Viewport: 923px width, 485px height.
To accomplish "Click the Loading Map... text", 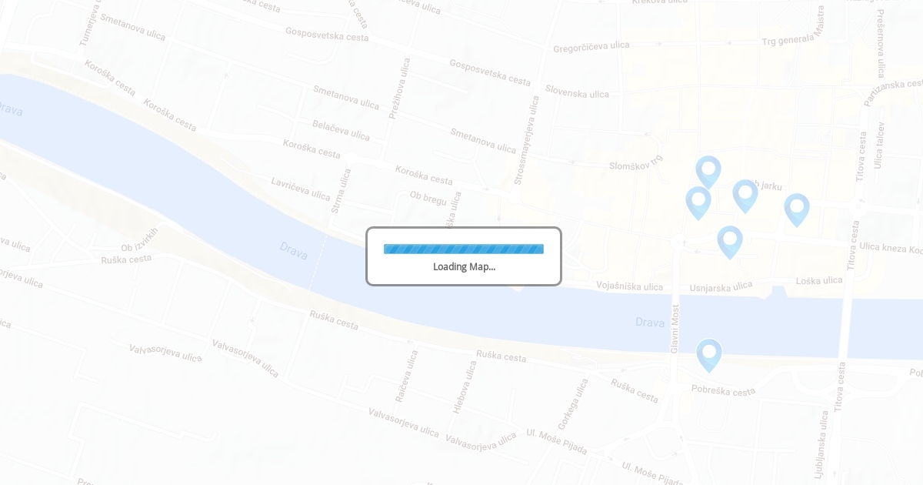I will tap(464, 266).
